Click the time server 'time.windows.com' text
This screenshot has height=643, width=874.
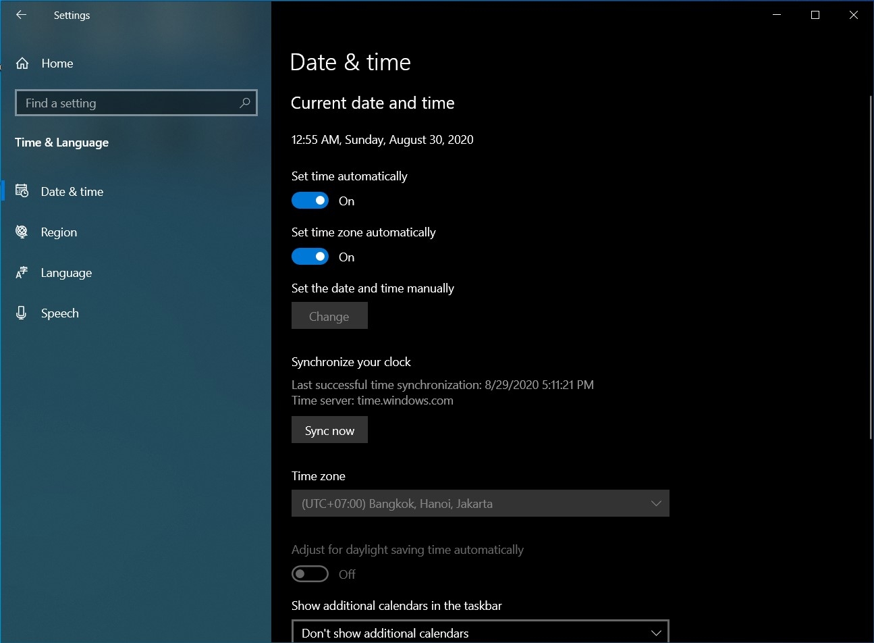click(x=405, y=401)
